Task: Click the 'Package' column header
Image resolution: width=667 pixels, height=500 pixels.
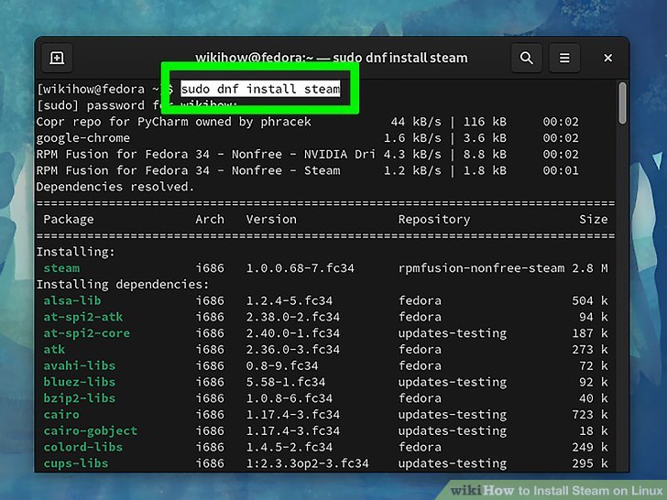Action: (x=69, y=220)
